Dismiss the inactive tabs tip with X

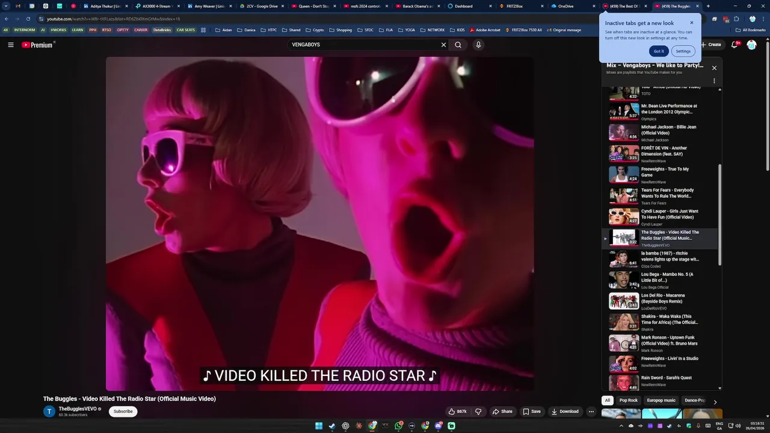[x=691, y=23]
